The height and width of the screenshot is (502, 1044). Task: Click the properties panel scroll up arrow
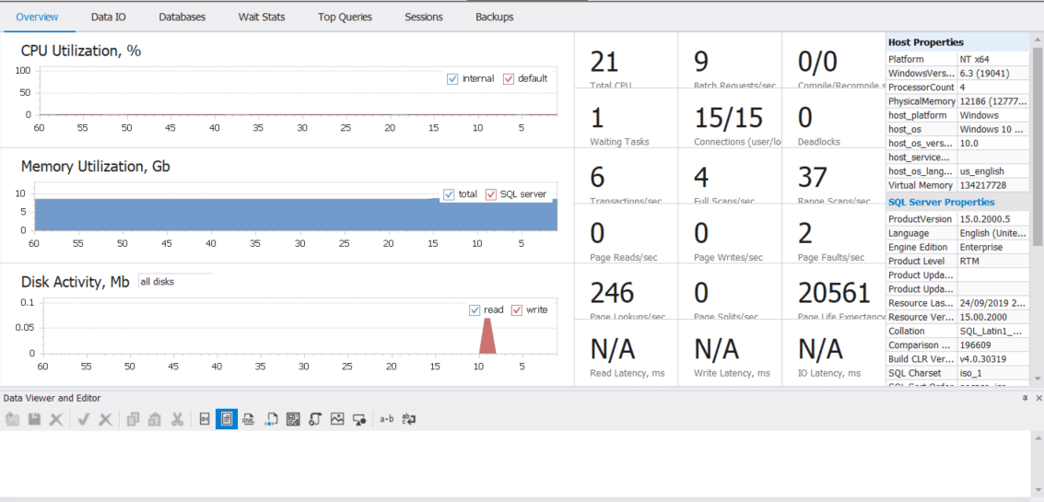pyautogui.click(x=1038, y=39)
